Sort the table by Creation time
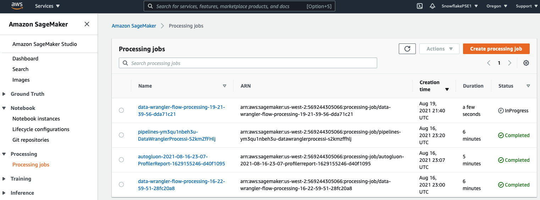Screen dimensions: 540x200 447,89
